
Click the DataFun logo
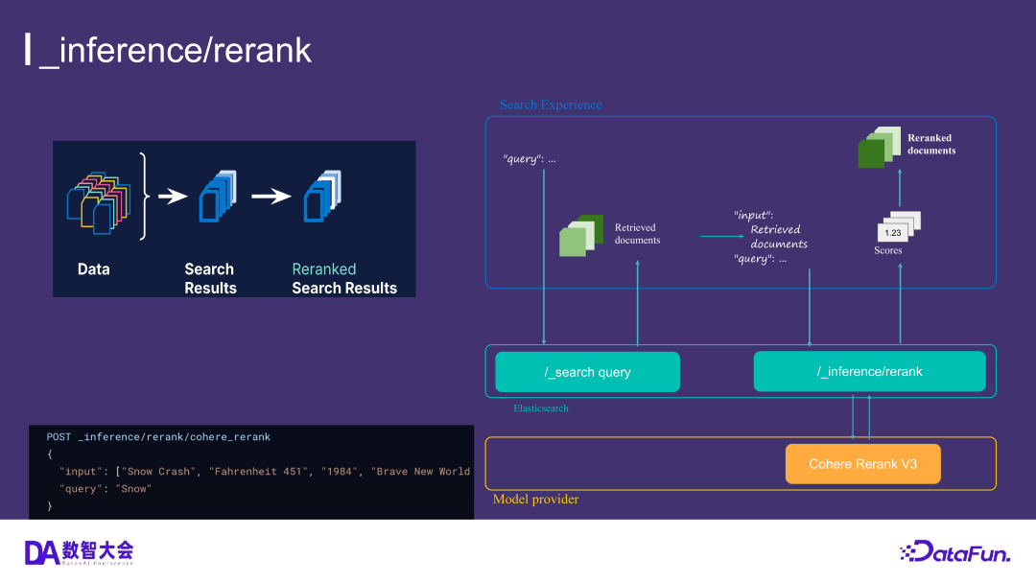954,551
